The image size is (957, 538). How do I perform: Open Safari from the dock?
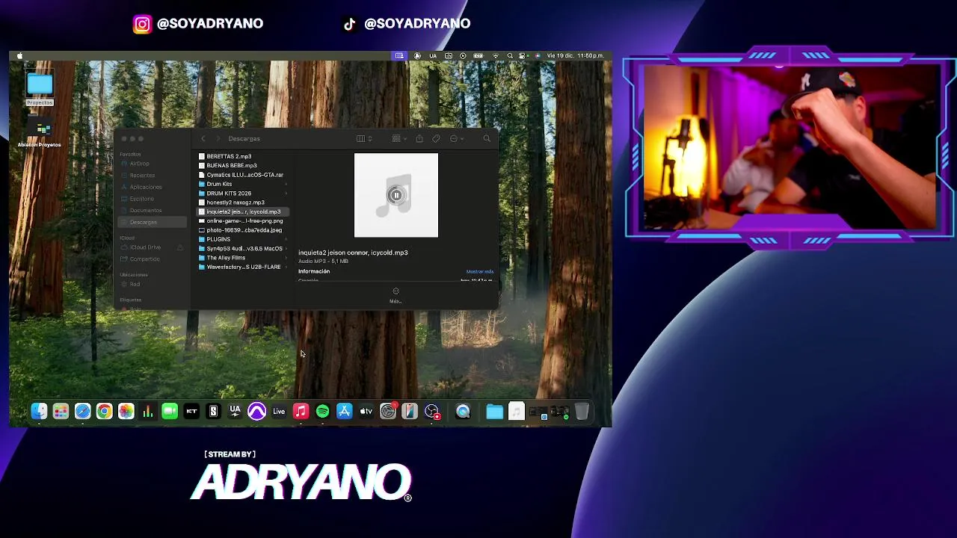click(x=82, y=411)
